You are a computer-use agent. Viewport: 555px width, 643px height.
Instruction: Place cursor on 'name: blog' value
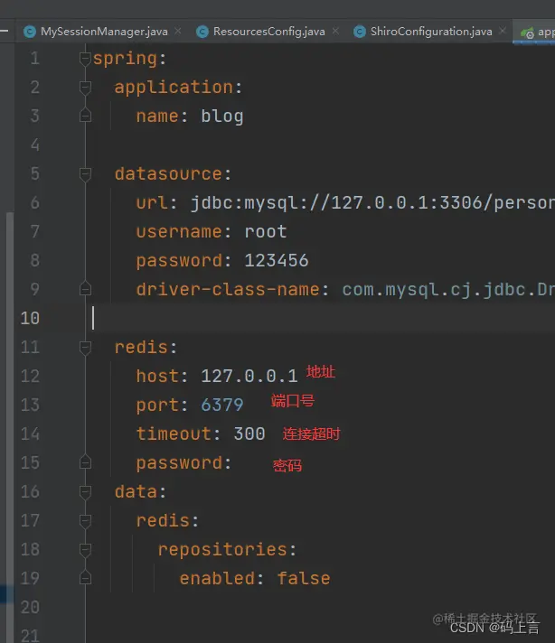(222, 116)
